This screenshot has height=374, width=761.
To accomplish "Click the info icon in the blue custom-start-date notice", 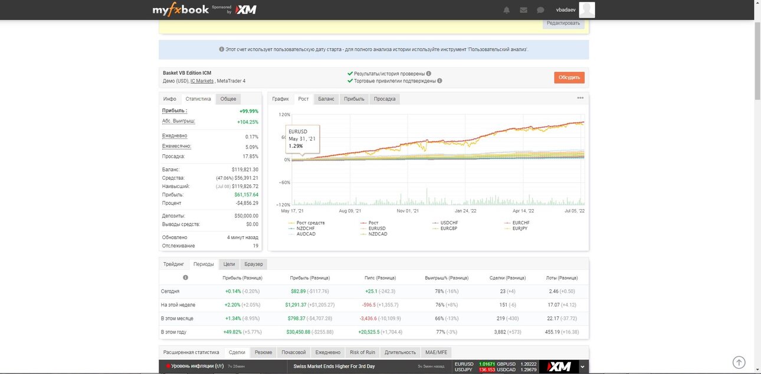I will point(222,49).
